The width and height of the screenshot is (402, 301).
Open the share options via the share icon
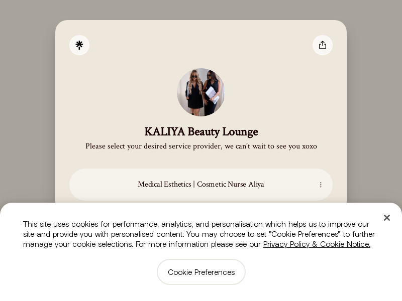323,45
